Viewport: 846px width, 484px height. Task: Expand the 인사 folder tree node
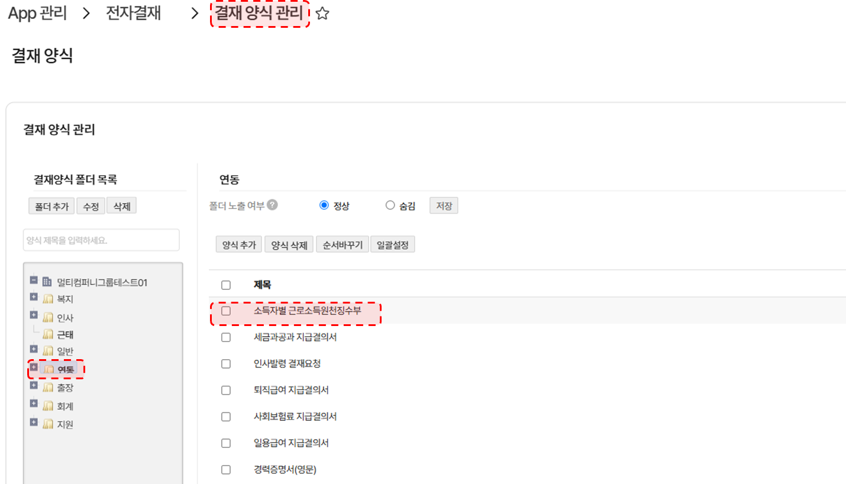click(x=34, y=315)
